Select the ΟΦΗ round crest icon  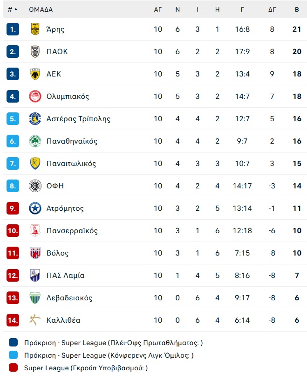coord(35,186)
